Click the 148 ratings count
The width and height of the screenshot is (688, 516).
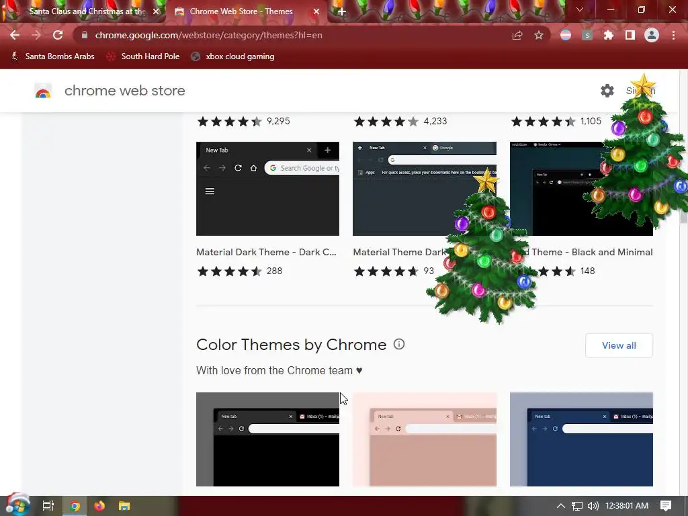587,271
